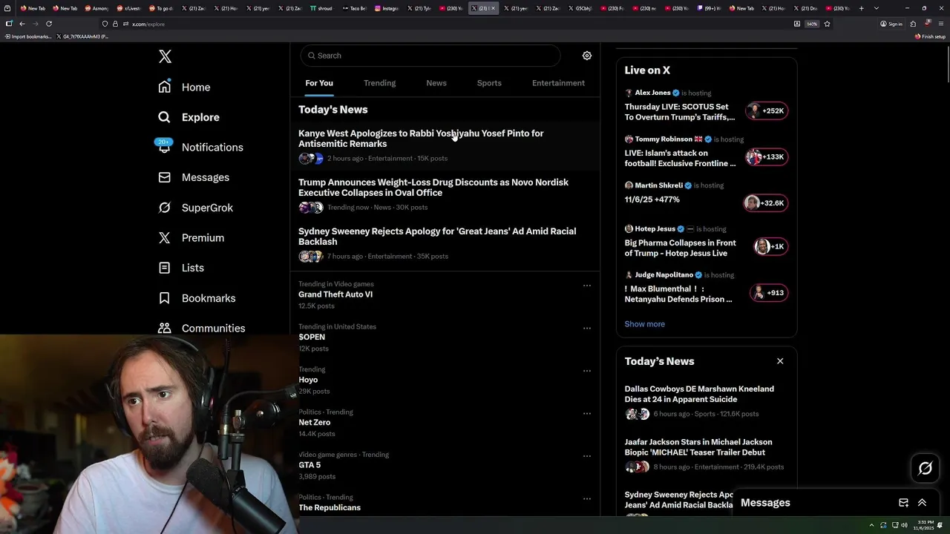The height and width of the screenshot is (534, 950).
Task: Click the sidebar toggle icon in browser toolbar
Action: pyautogui.click(x=9, y=24)
